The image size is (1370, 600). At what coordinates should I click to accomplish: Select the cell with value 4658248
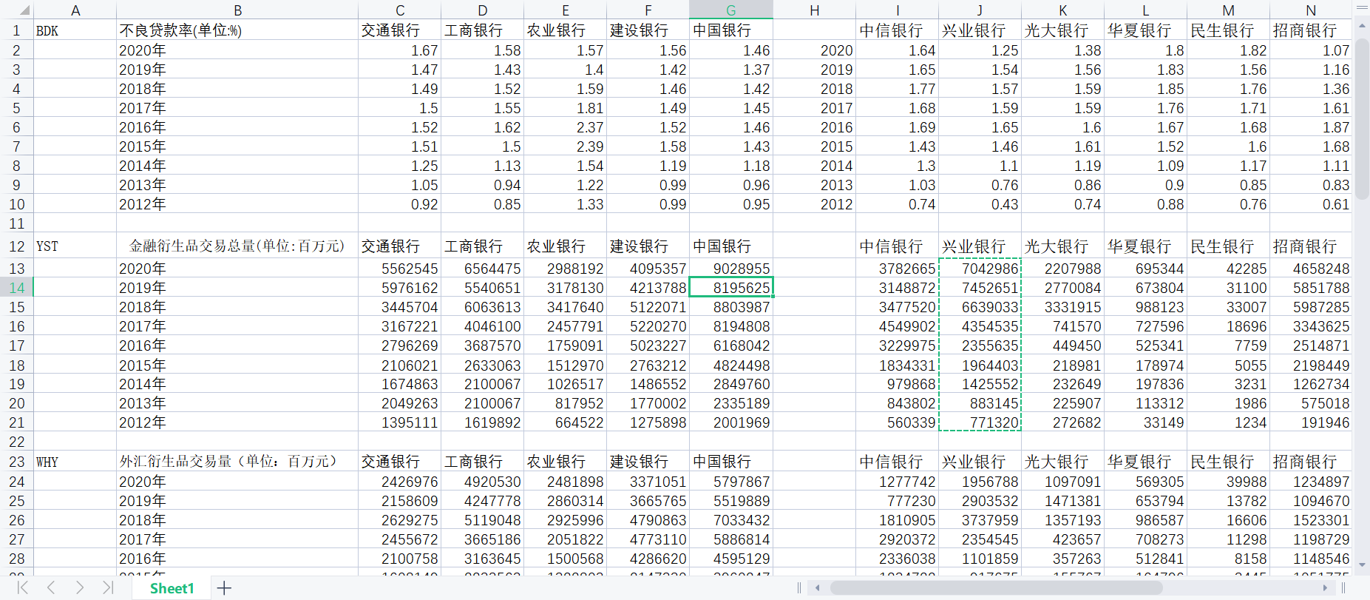pyautogui.click(x=1311, y=269)
